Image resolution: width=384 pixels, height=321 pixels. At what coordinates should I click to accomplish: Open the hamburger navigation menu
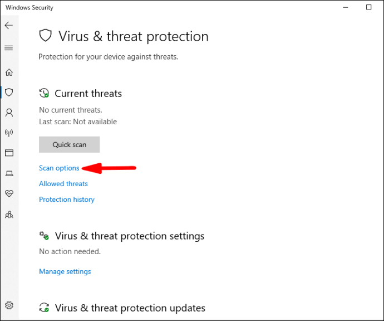pos(9,48)
